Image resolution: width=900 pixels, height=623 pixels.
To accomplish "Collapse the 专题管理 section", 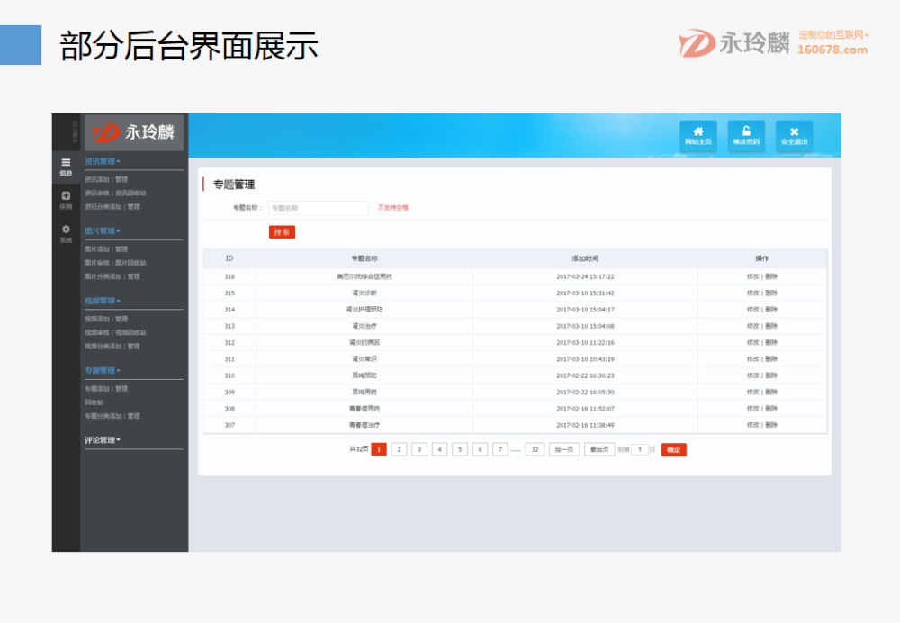I will tap(102, 371).
